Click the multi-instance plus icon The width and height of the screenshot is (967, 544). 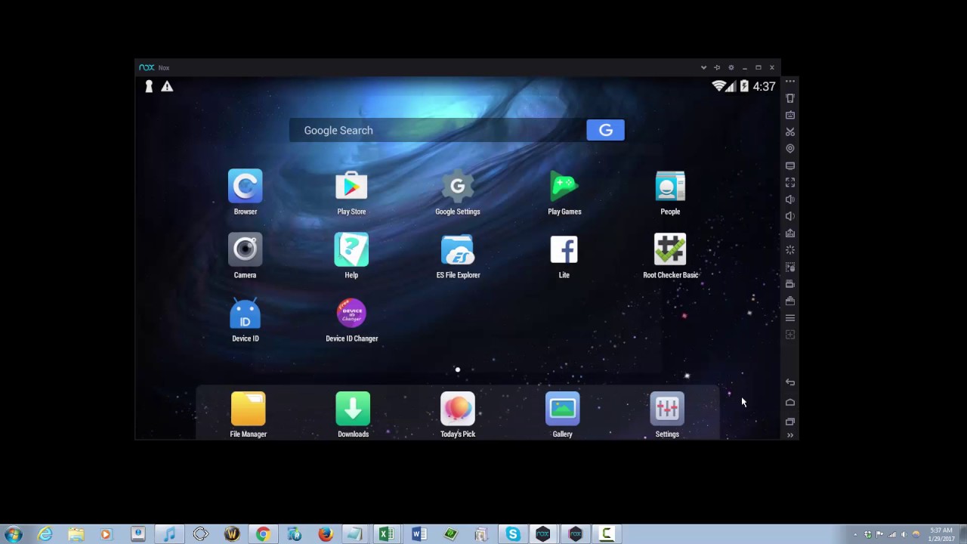790,335
